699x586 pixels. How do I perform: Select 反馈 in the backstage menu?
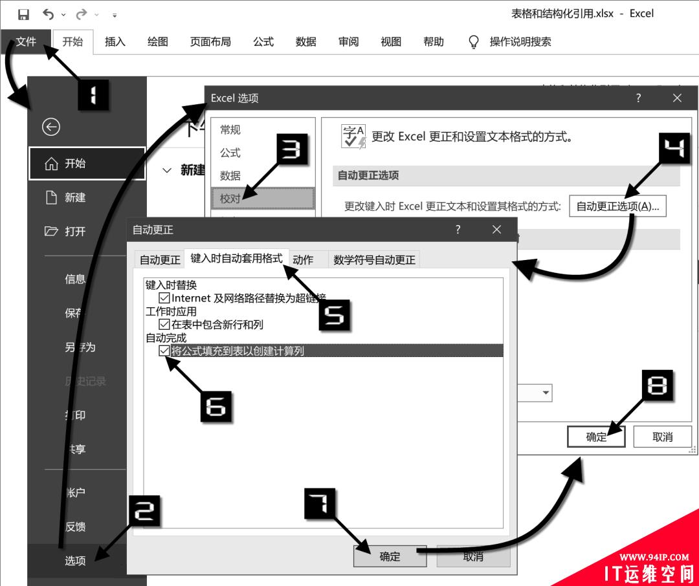point(75,526)
